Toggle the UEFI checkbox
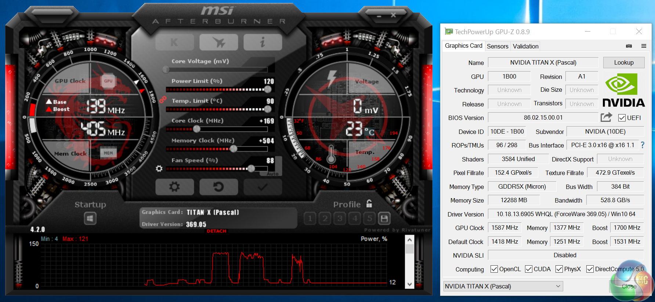The width and height of the screenshot is (655, 302). (622, 118)
